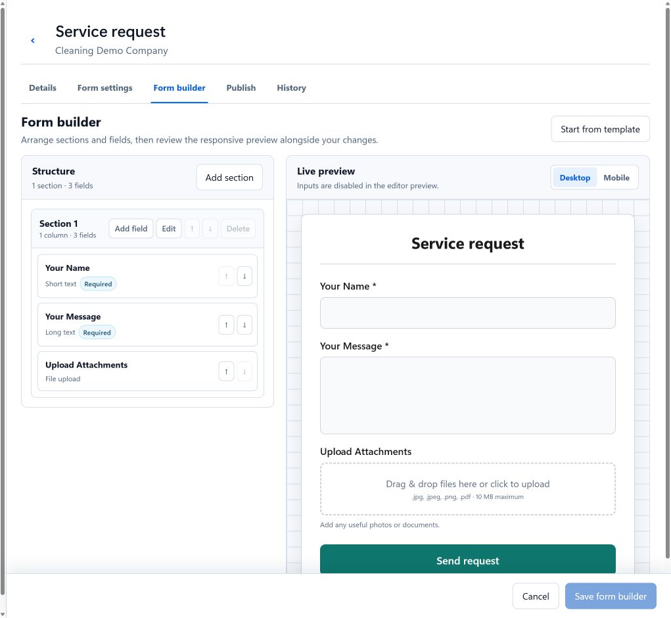
Task: Click the Section 1 heading
Action: coord(58,224)
